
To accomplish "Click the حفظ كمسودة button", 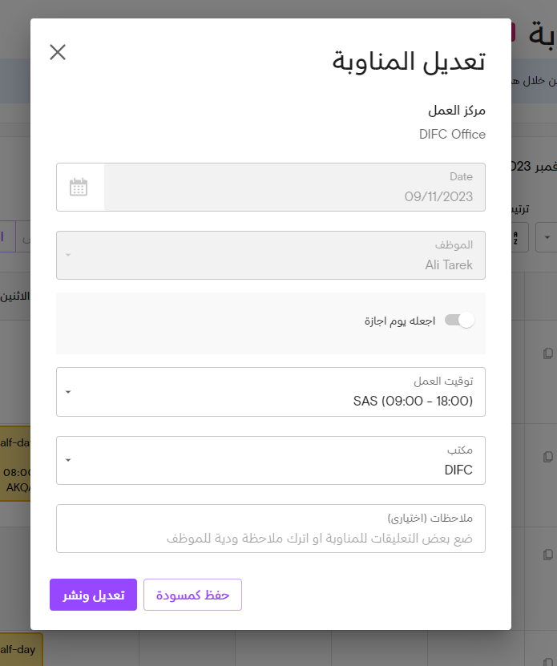I will [x=192, y=595].
